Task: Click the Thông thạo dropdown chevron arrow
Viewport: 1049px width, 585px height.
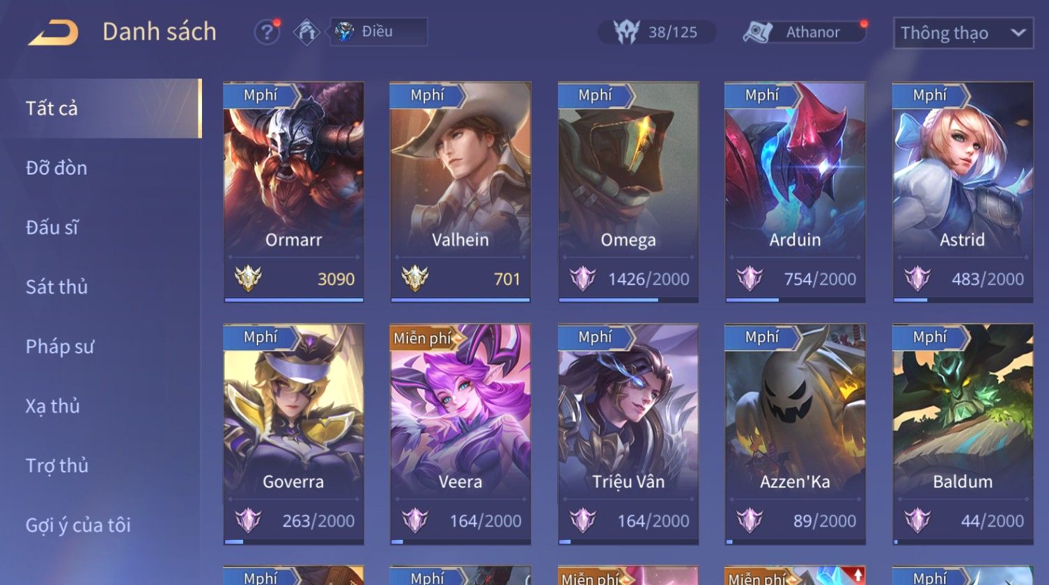Action: (1018, 33)
